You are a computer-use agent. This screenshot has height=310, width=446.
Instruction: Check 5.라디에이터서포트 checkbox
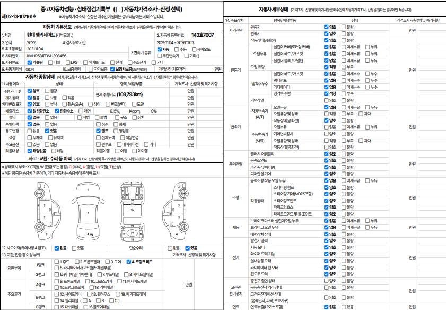57,268
